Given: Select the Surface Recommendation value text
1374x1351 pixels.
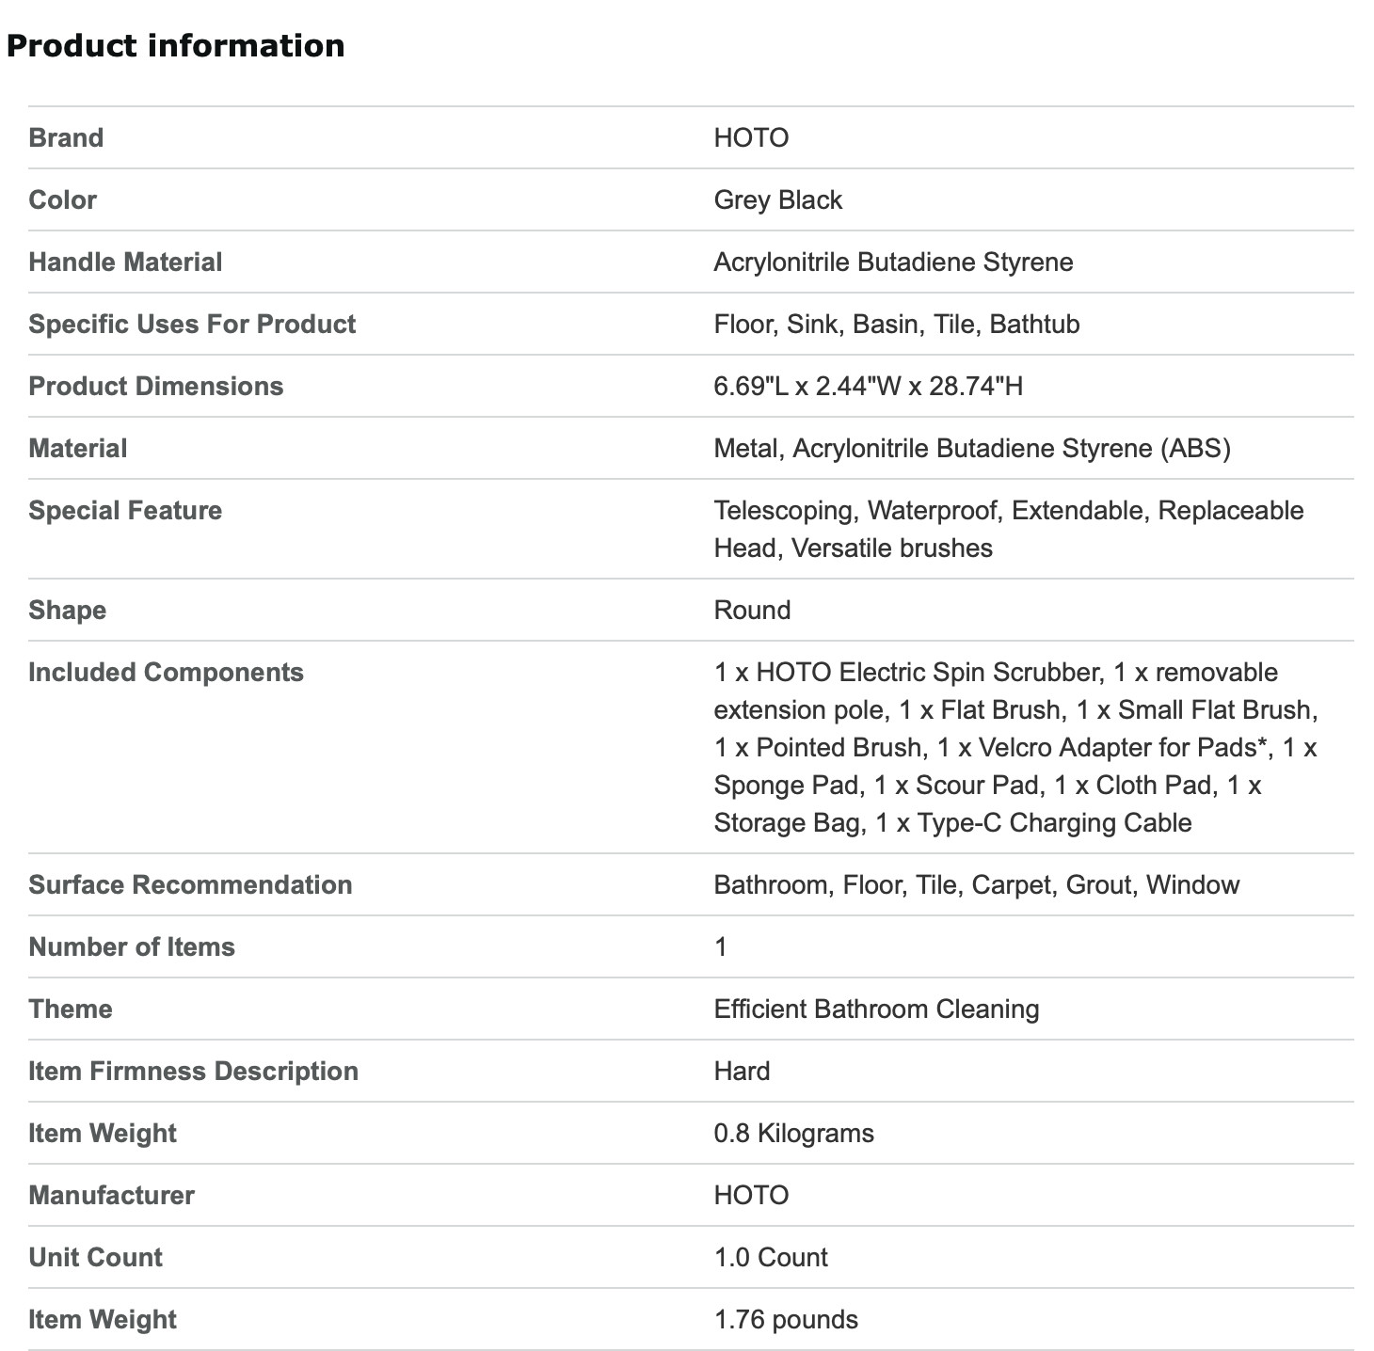Looking at the screenshot, I should pyautogui.click(x=977, y=884).
